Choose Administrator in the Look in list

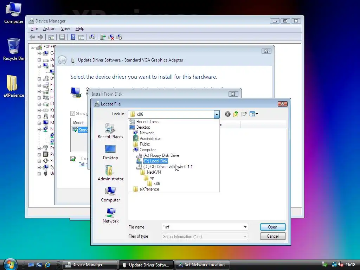click(150, 139)
